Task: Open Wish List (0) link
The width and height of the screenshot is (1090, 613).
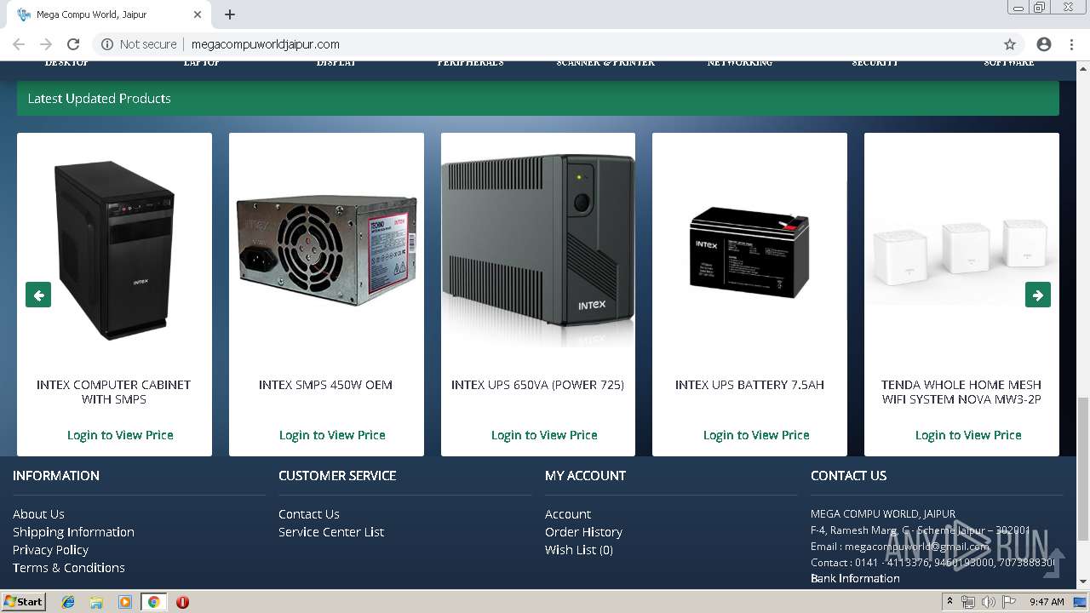Action: [x=579, y=550]
